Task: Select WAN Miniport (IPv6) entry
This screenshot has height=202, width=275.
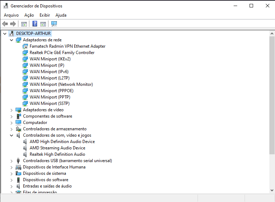Action: tap(49, 72)
